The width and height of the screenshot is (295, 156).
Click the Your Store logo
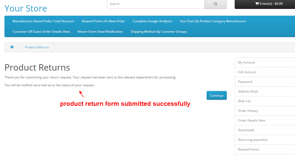(25, 8)
